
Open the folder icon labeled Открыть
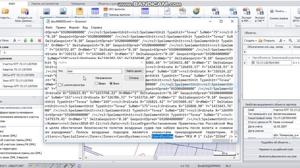tap(5, 11)
